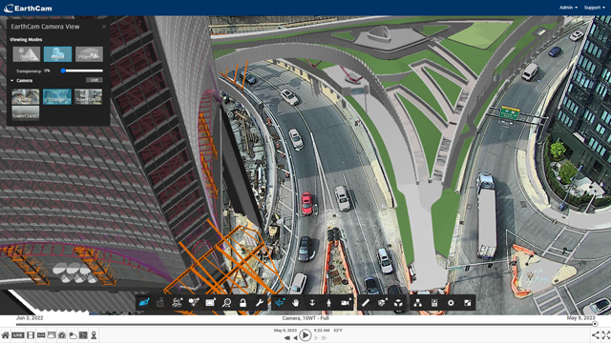Close the EarthCam Camera View panel
This screenshot has width=611, height=343.
pyautogui.click(x=104, y=27)
